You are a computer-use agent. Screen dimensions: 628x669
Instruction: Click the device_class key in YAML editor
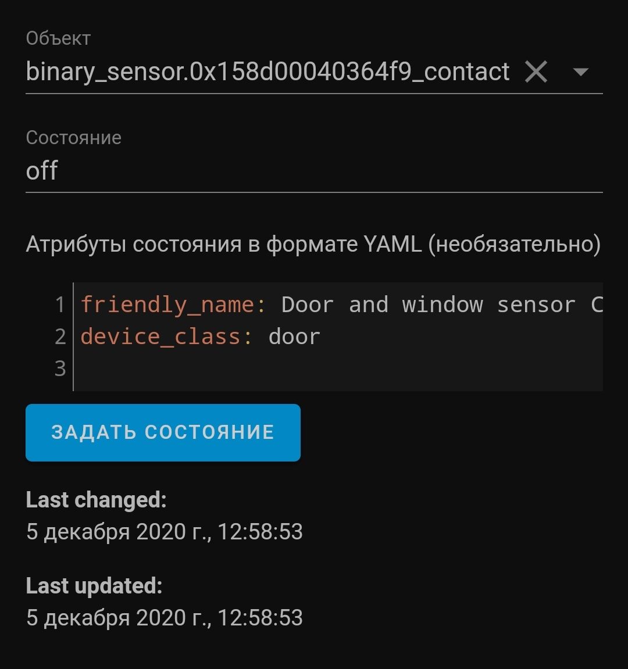(x=160, y=337)
